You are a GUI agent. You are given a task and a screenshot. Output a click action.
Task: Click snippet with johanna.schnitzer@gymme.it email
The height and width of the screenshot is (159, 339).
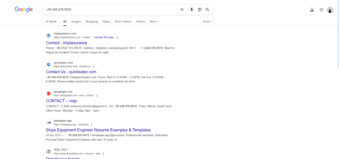(x=109, y=108)
